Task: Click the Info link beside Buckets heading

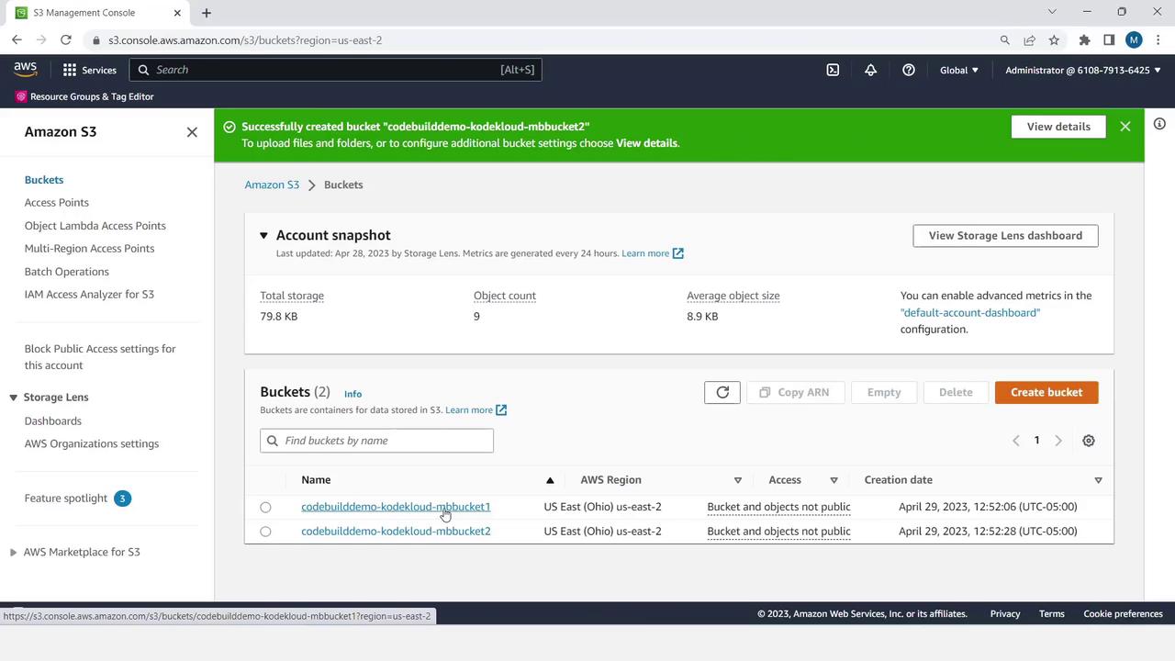Action: click(x=352, y=394)
